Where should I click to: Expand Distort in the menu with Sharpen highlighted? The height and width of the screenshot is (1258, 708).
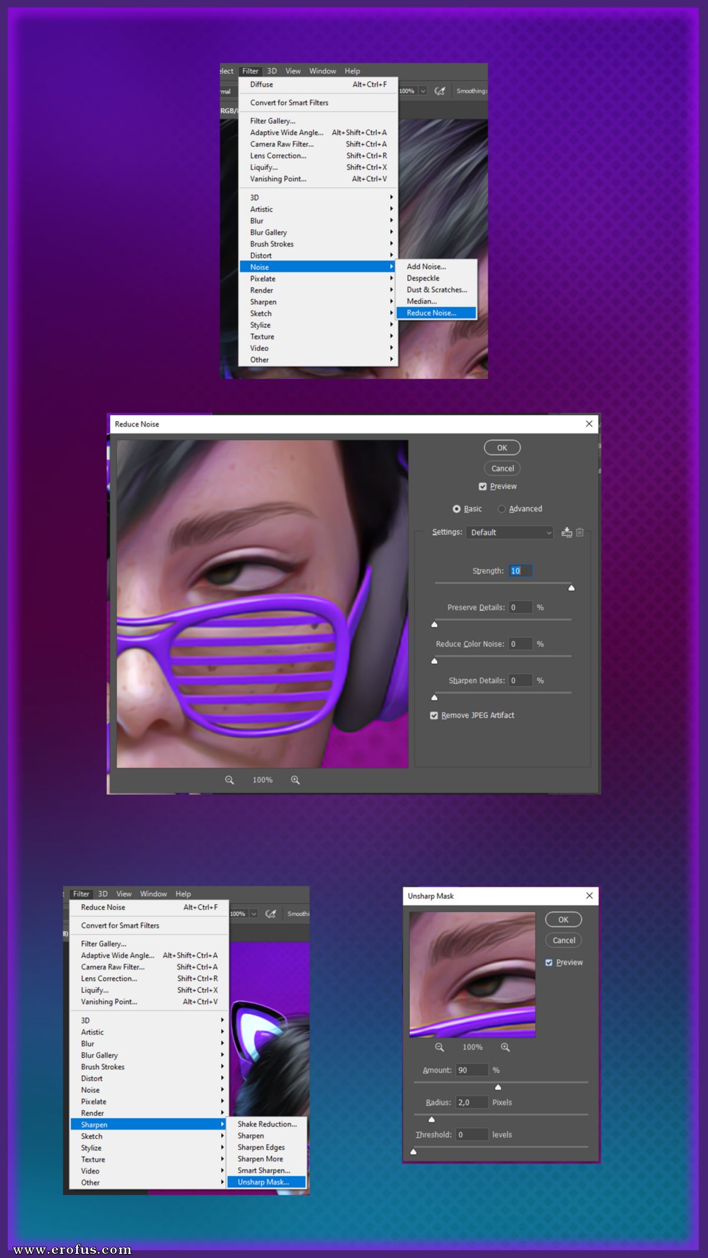pos(149,1078)
